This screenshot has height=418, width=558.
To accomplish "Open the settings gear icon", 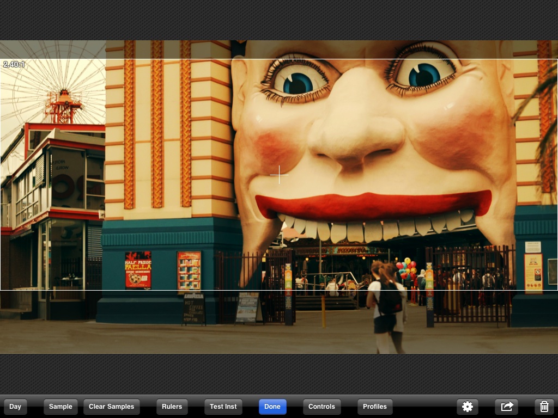I will pos(467,406).
